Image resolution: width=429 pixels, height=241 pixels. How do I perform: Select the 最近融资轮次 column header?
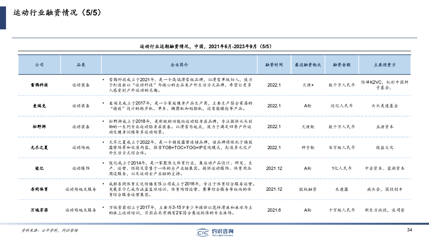[308, 65]
